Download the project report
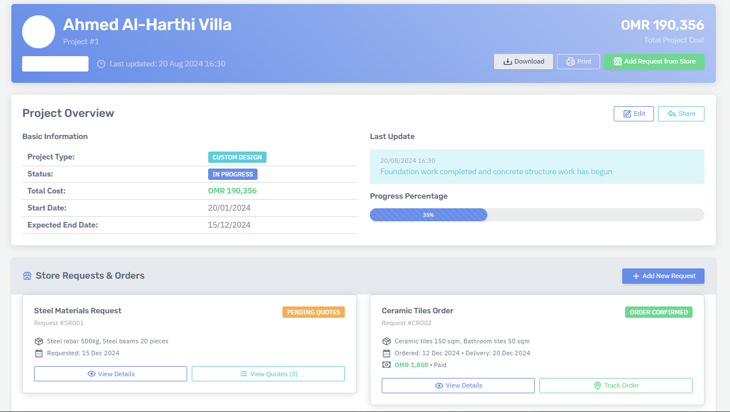 [523, 61]
